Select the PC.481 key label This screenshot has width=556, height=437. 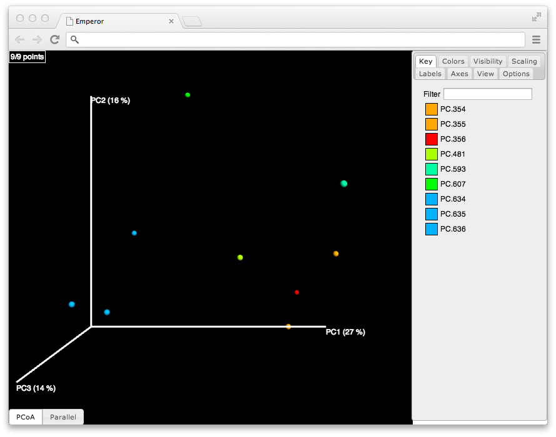coord(452,154)
